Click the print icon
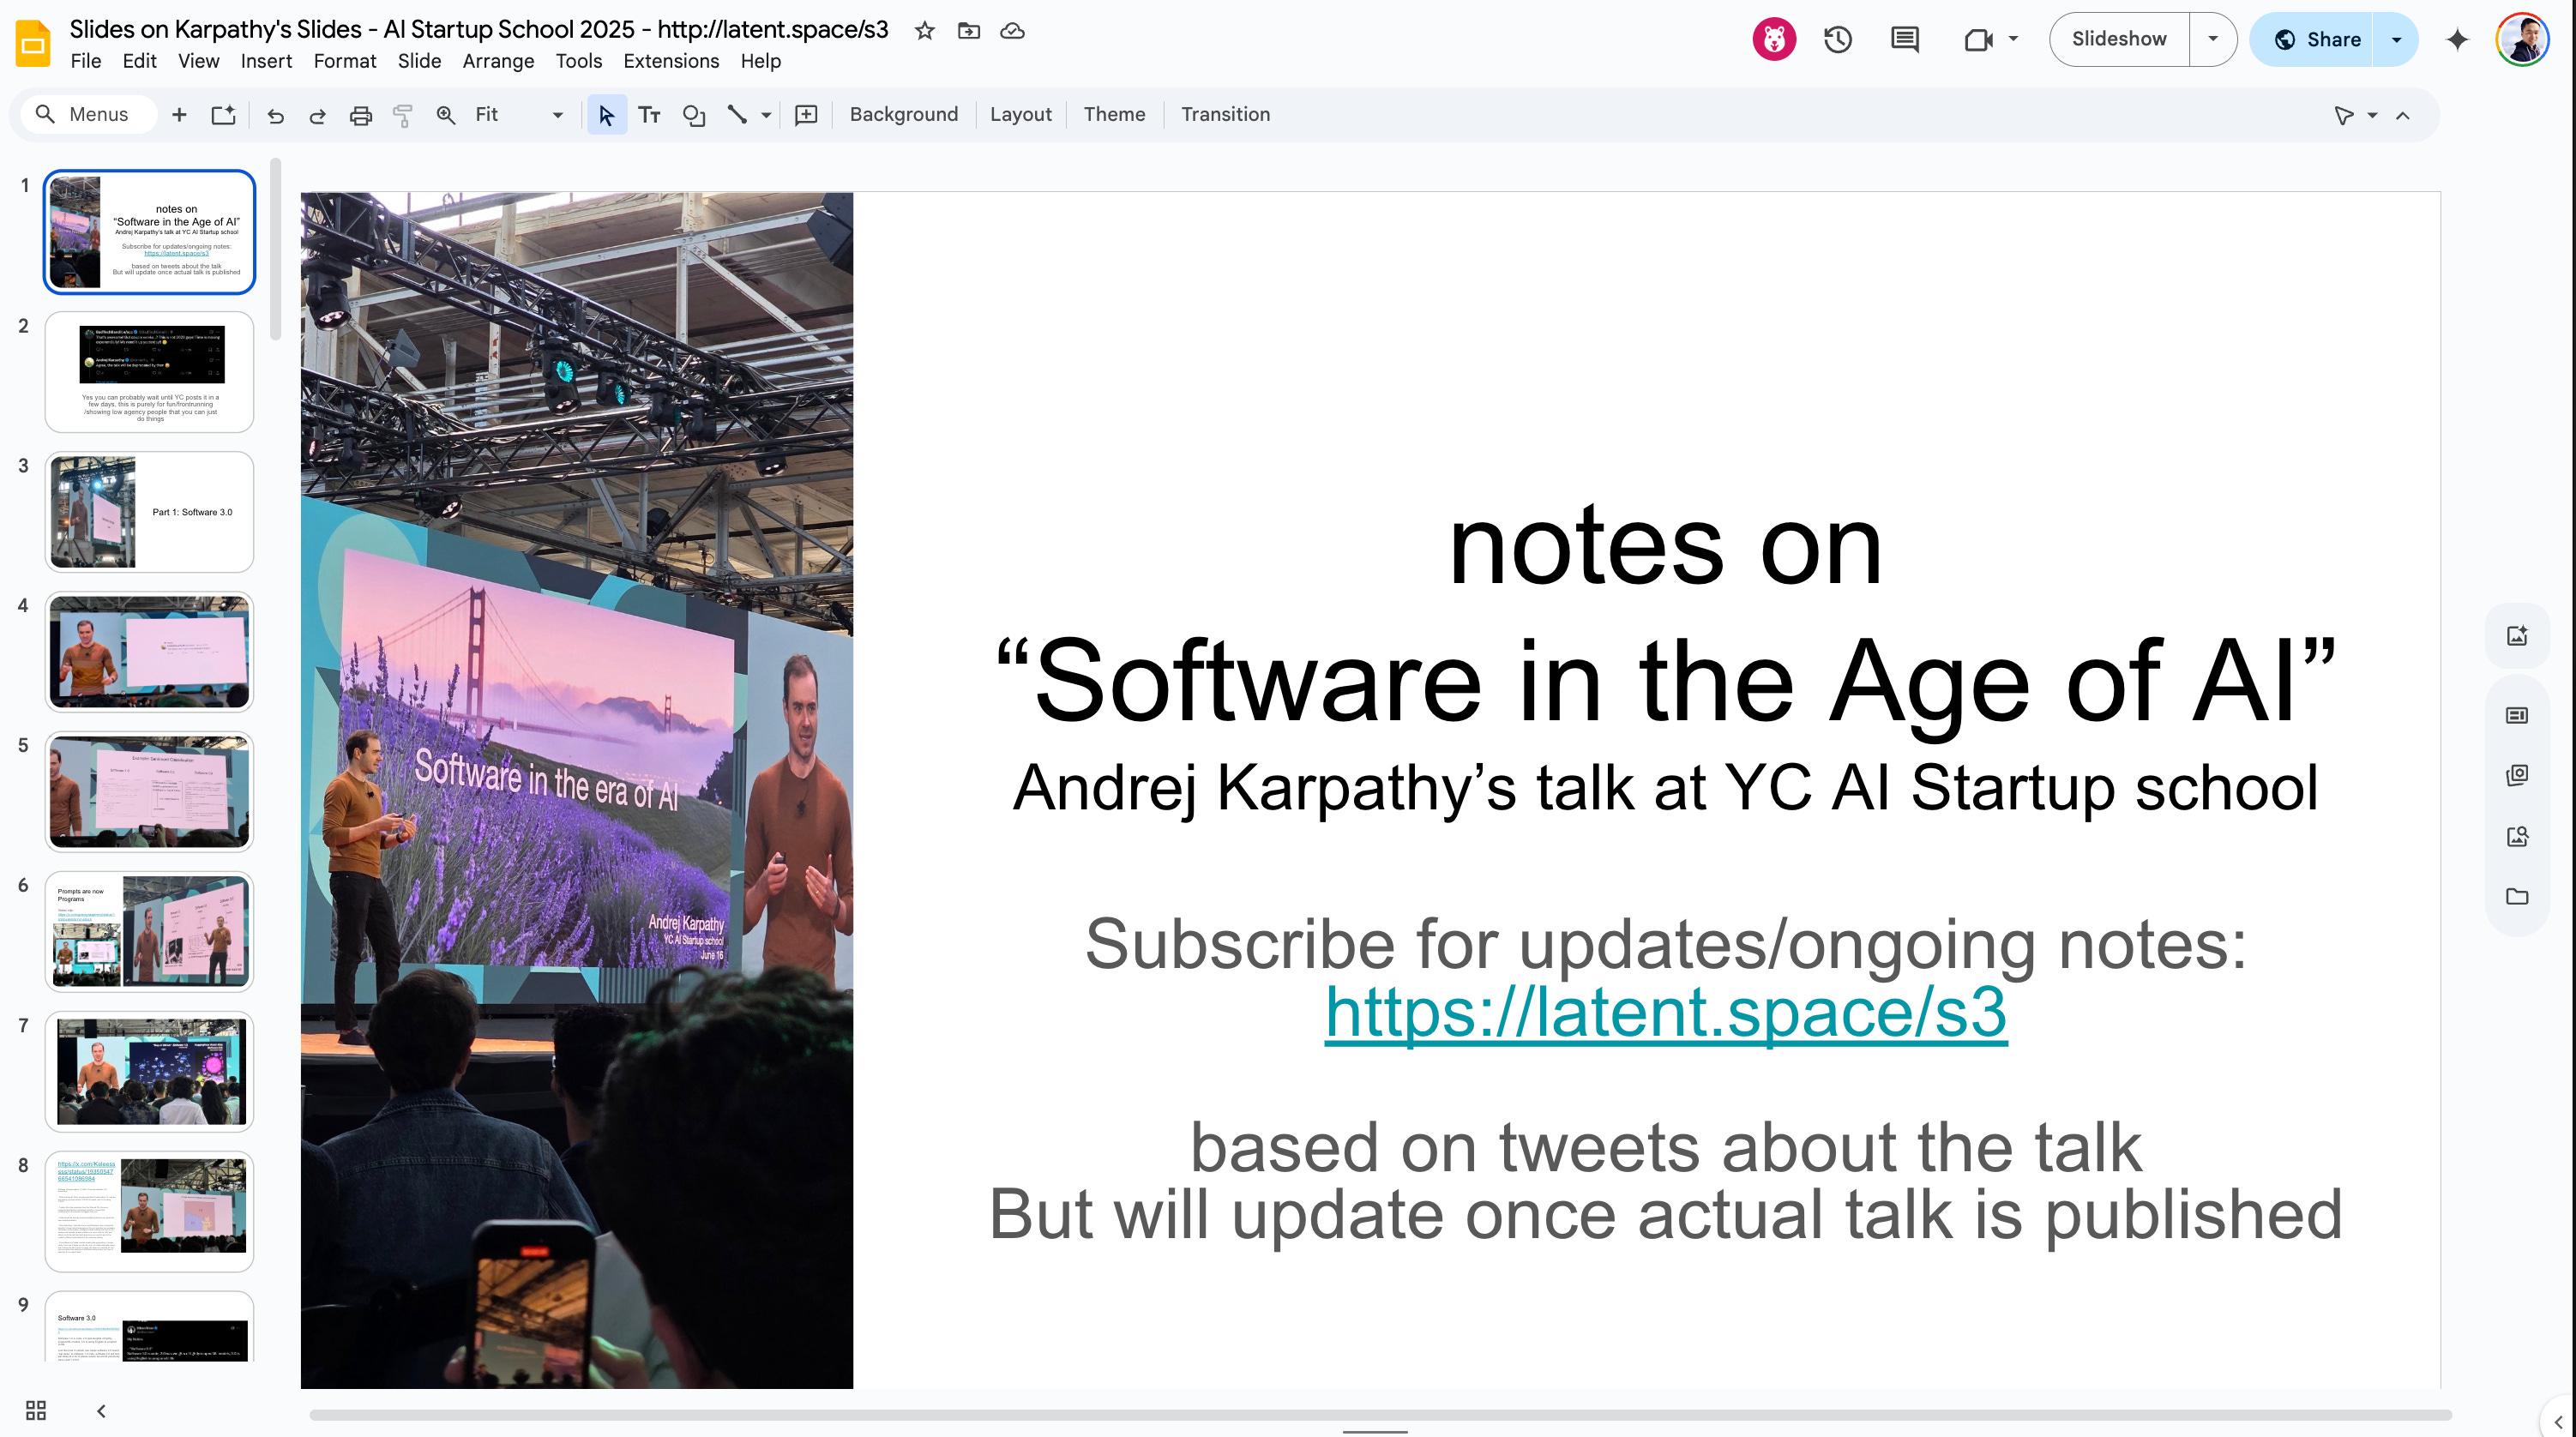This screenshot has height=1437, width=2576. [360, 115]
